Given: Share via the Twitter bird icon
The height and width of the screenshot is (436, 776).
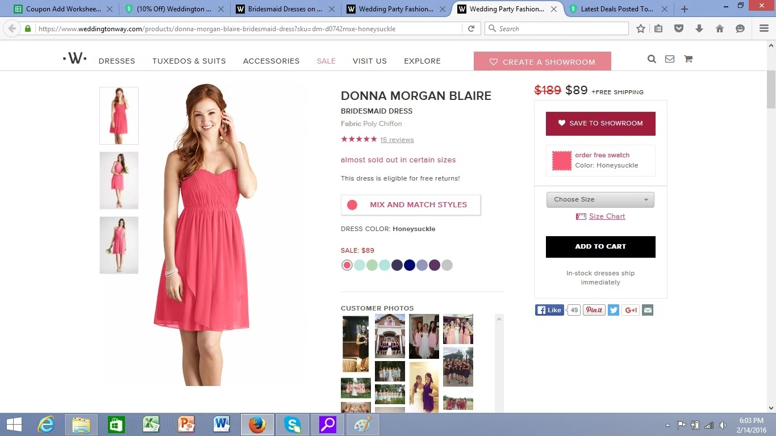Looking at the screenshot, I should pyautogui.click(x=614, y=310).
